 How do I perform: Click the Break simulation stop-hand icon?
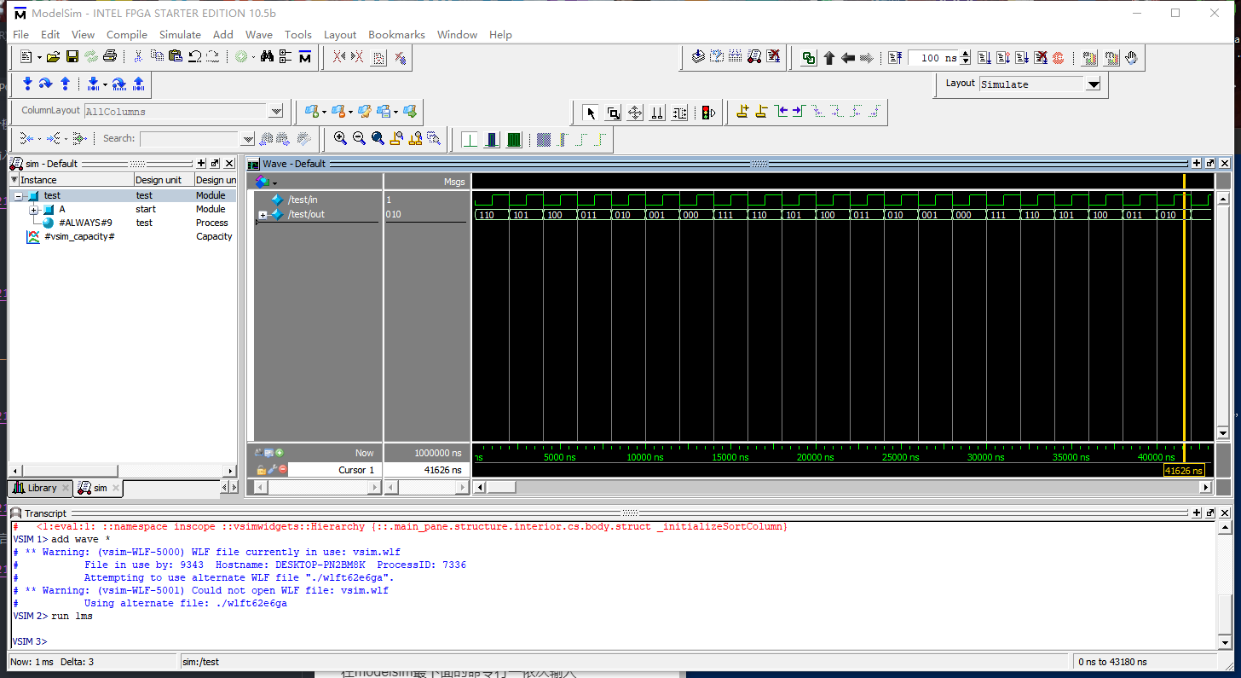coord(1131,58)
